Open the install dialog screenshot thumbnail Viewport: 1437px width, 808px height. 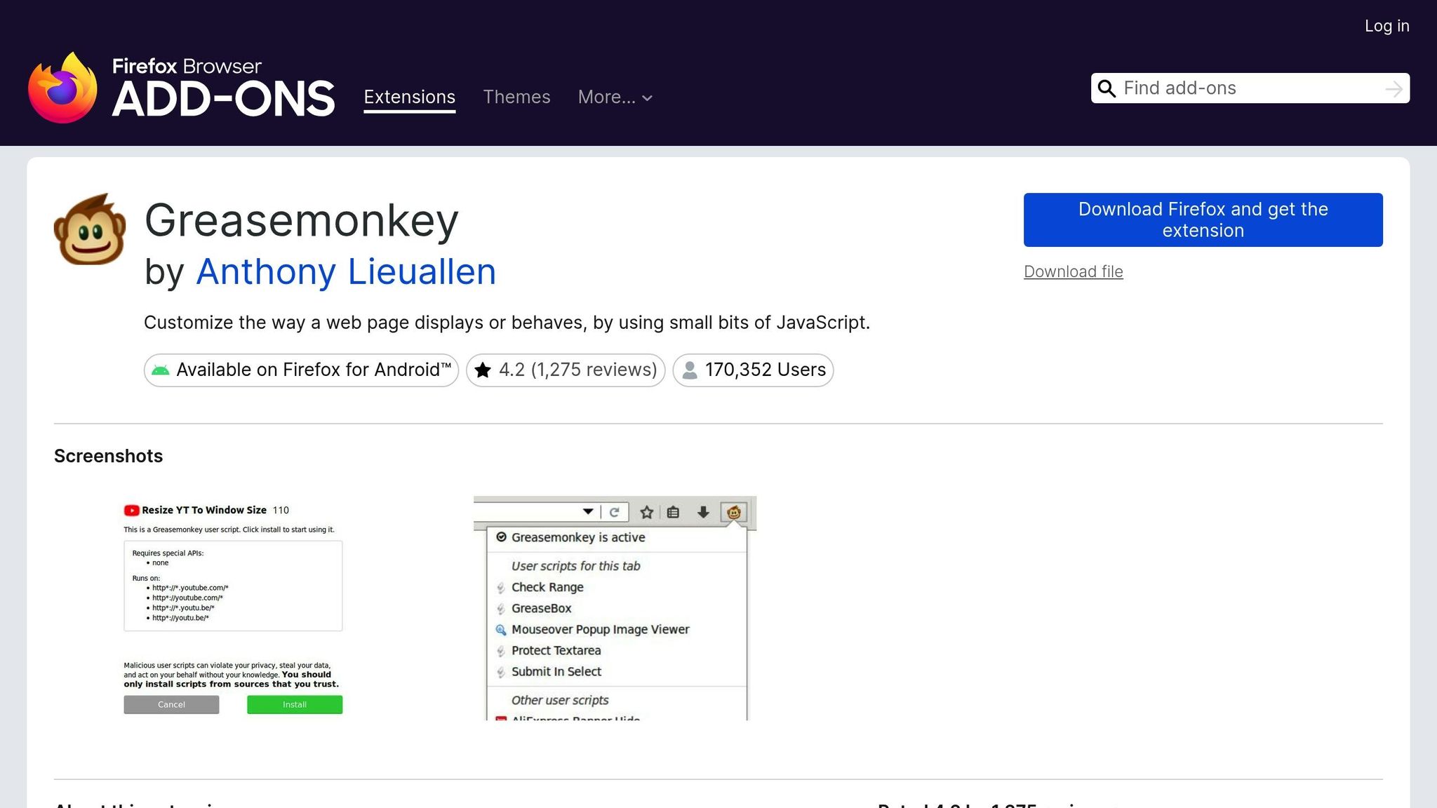click(x=233, y=607)
